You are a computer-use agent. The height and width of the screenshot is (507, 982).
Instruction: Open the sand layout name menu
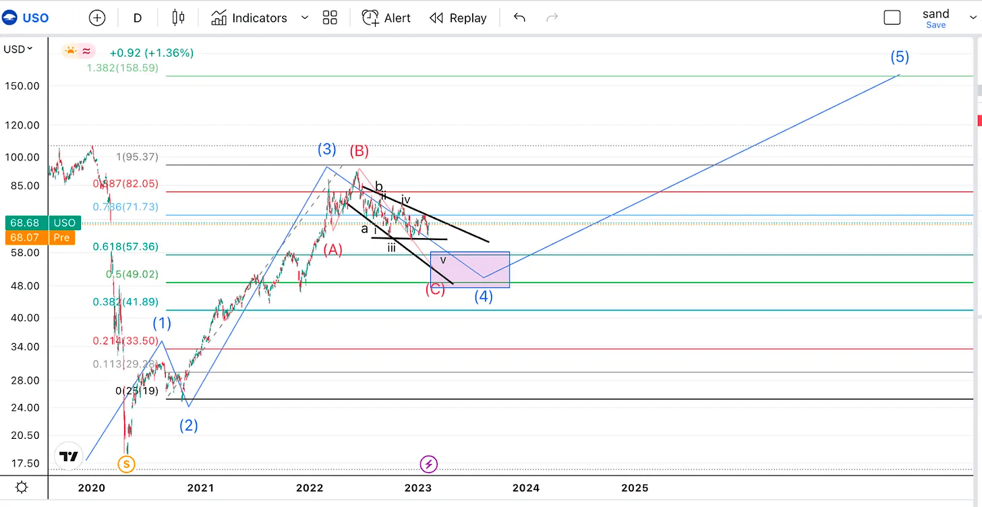coord(935,13)
